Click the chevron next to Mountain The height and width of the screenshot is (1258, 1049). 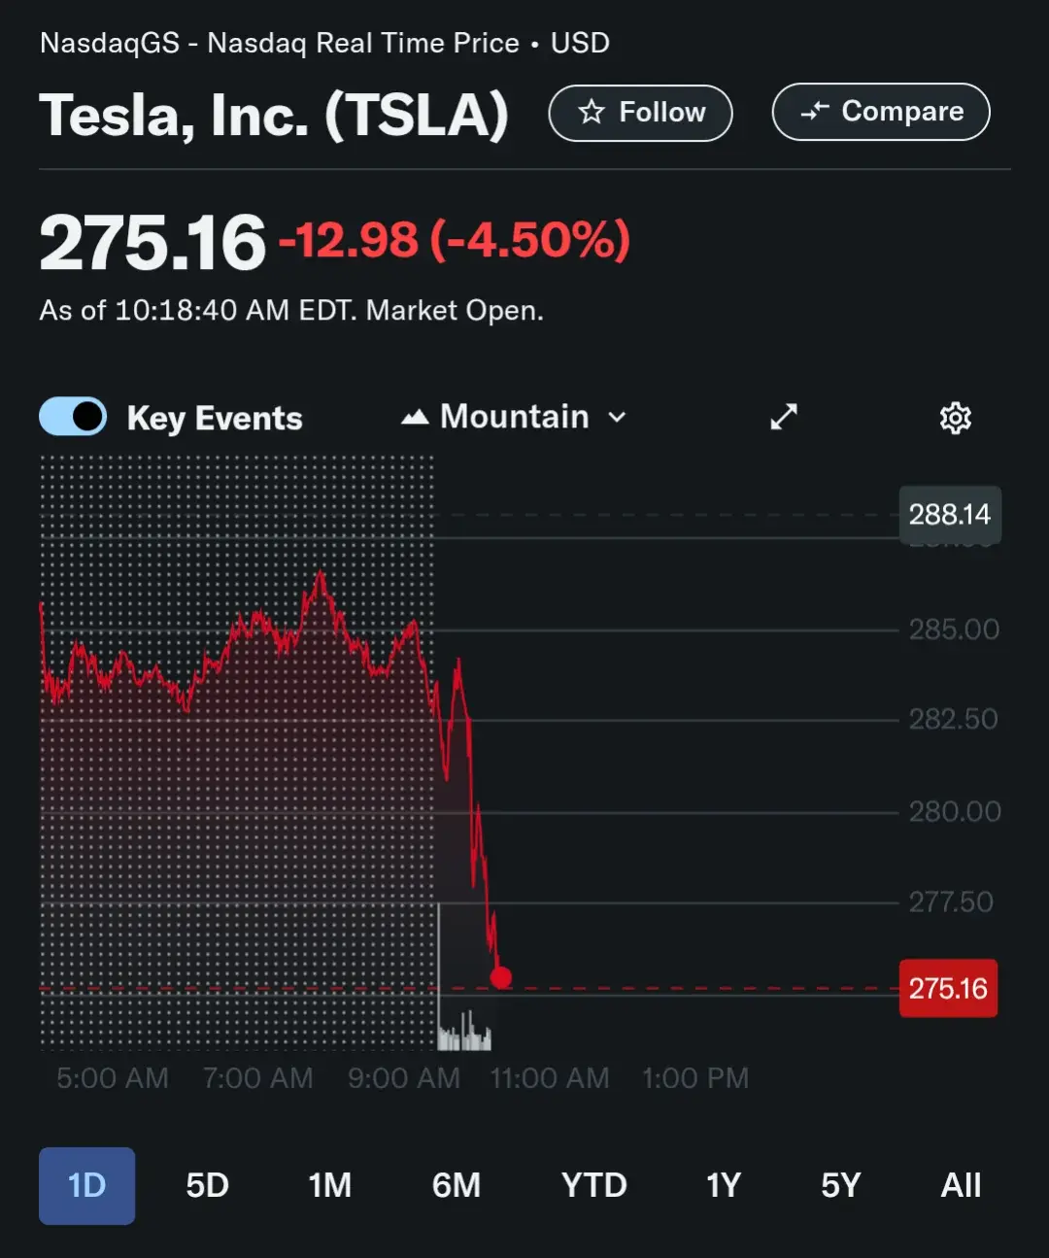coord(617,418)
